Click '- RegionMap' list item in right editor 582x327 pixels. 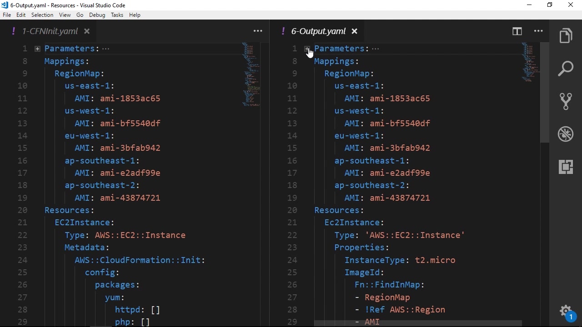point(382,297)
